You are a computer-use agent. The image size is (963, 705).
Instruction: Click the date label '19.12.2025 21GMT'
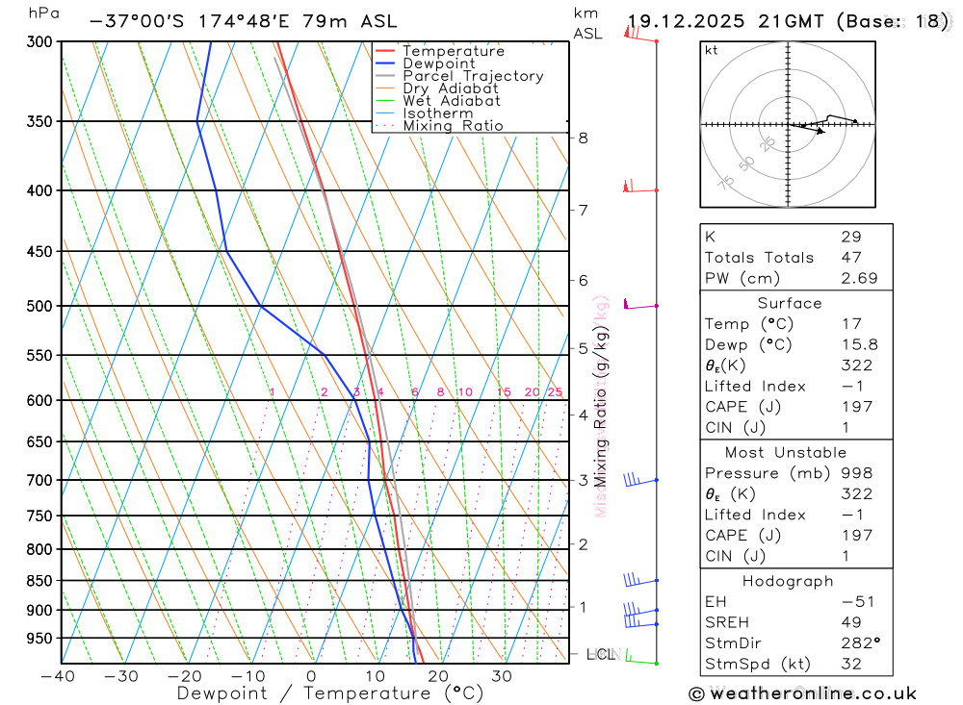click(725, 21)
